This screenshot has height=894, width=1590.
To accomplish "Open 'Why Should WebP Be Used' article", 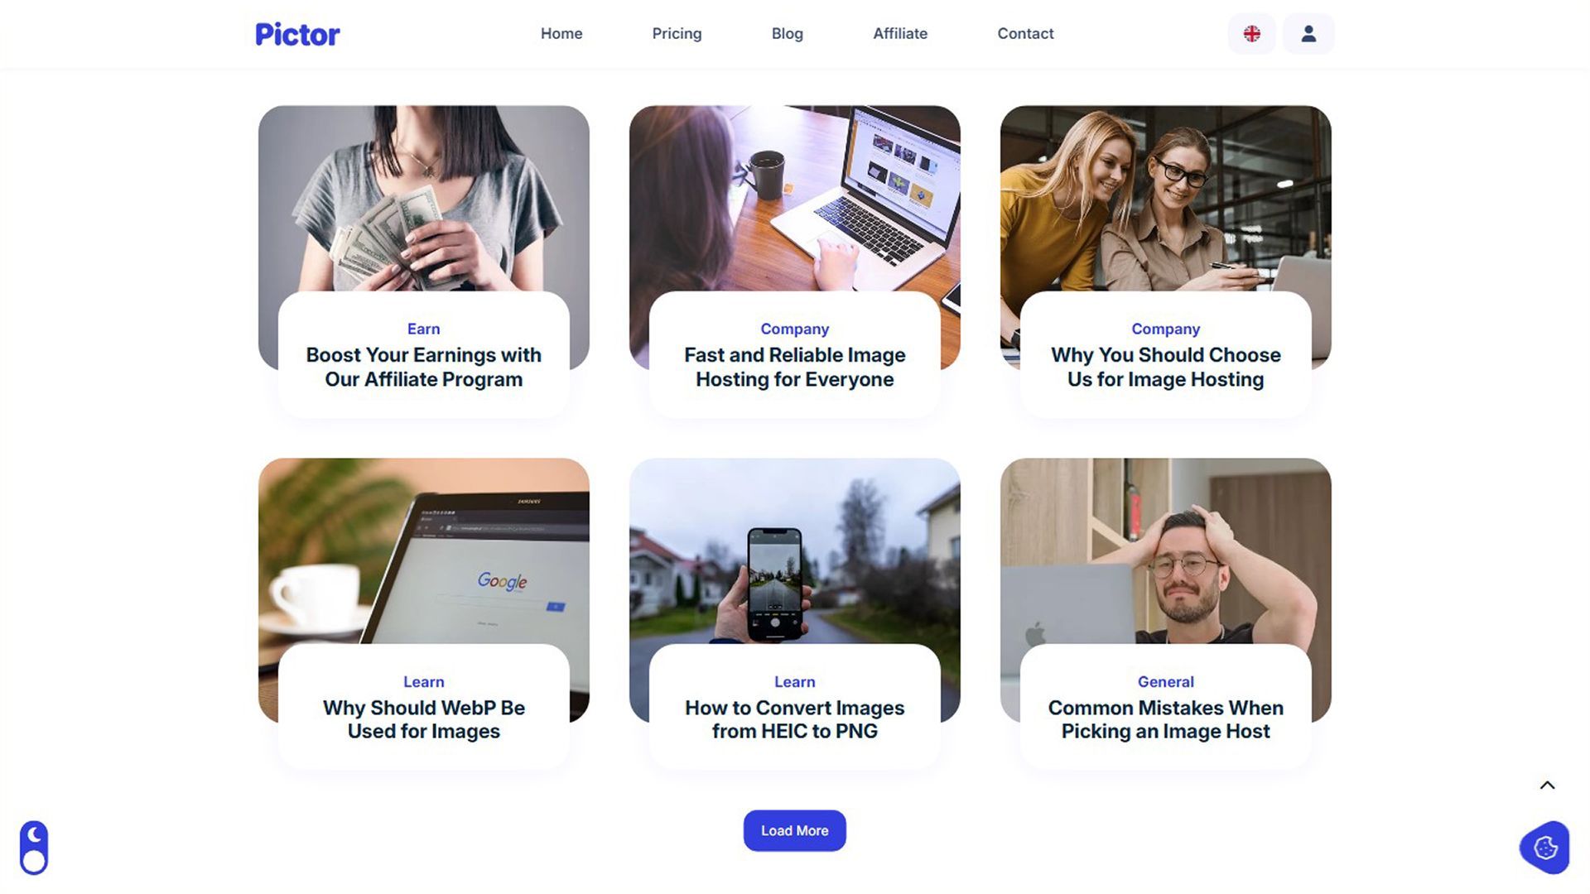I will coord(423,719).
